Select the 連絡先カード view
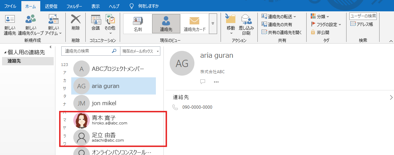This screenshot has height=155, width=394. (194, 24)
